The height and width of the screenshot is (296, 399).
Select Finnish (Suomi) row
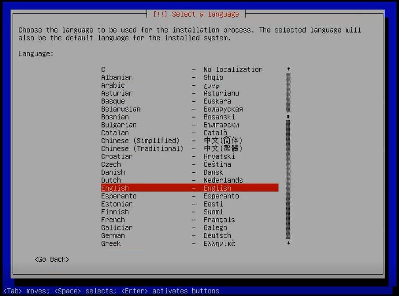(190, 211)
